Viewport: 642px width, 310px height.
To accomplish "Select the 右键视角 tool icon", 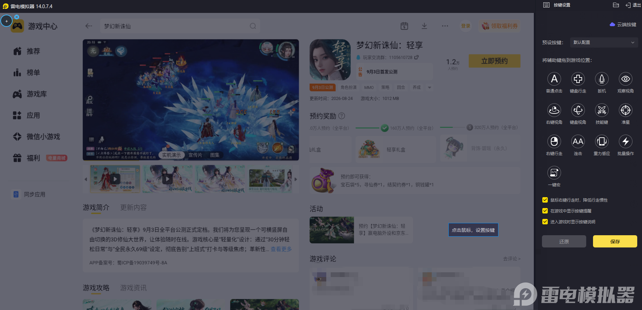I will point(554,110).
